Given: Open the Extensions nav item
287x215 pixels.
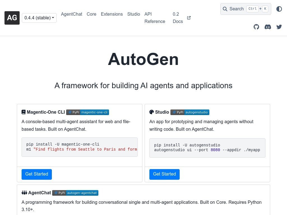Looking at the screenshot, I should tap(112, 14).
